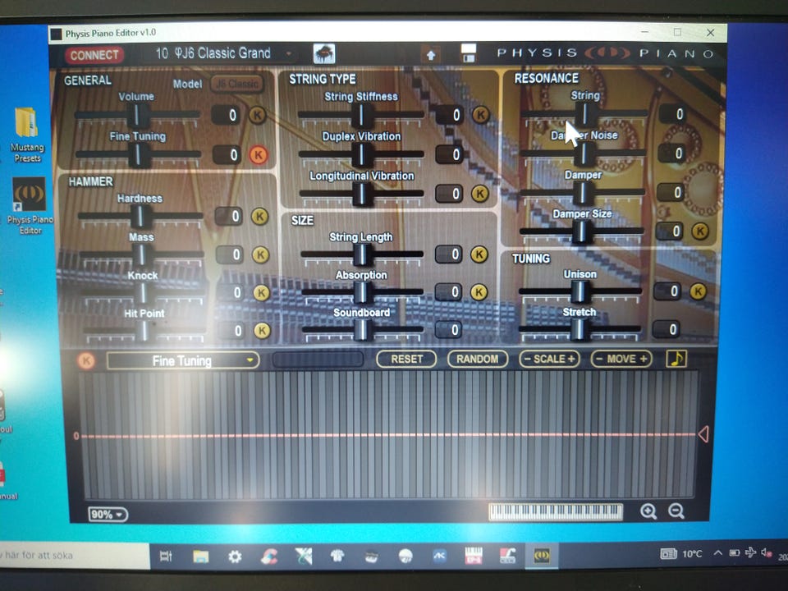Click the Soundboard slider handle

click(x=361, y=330)
